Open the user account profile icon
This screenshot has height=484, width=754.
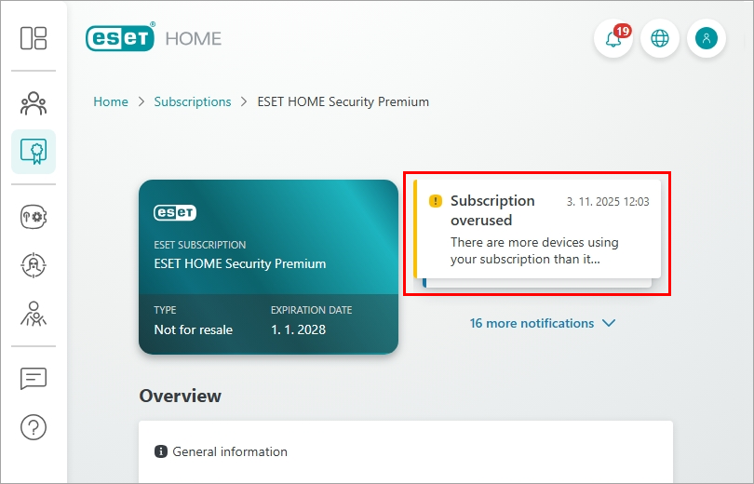[707, 39]
